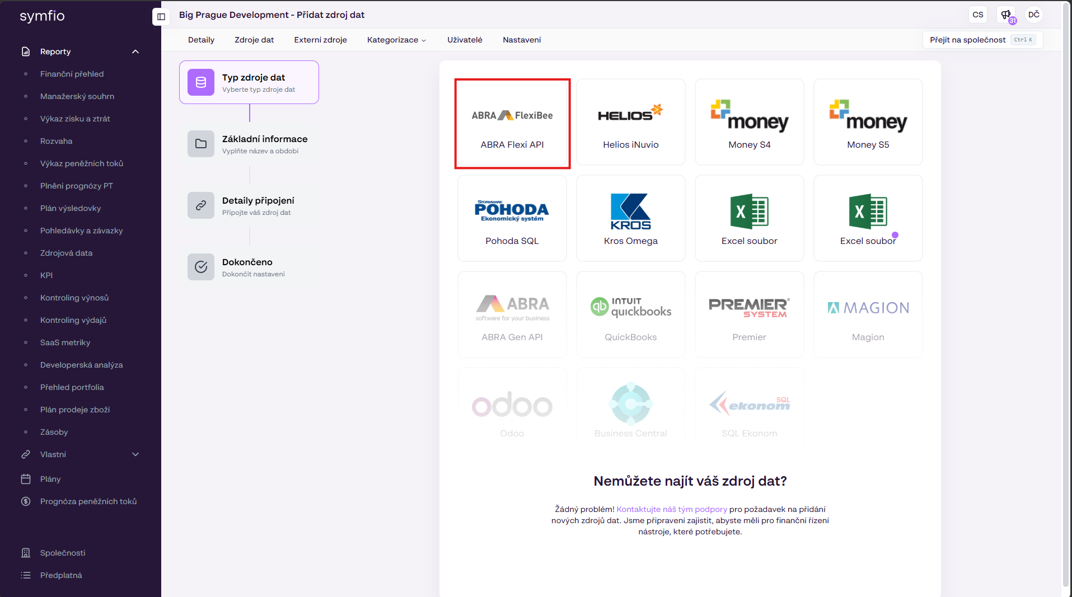Click the Vlastní link icon
The height and width of the screenshot is (597, 1072).
26,454
